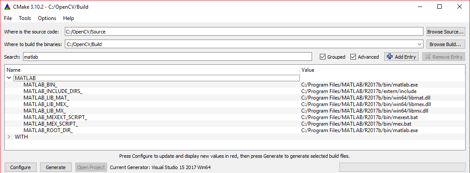The height and width of the screenshot is (173, 470).
Task: Select the MATLAB_LIB_MAT_ entry
Action: point(47,97)
